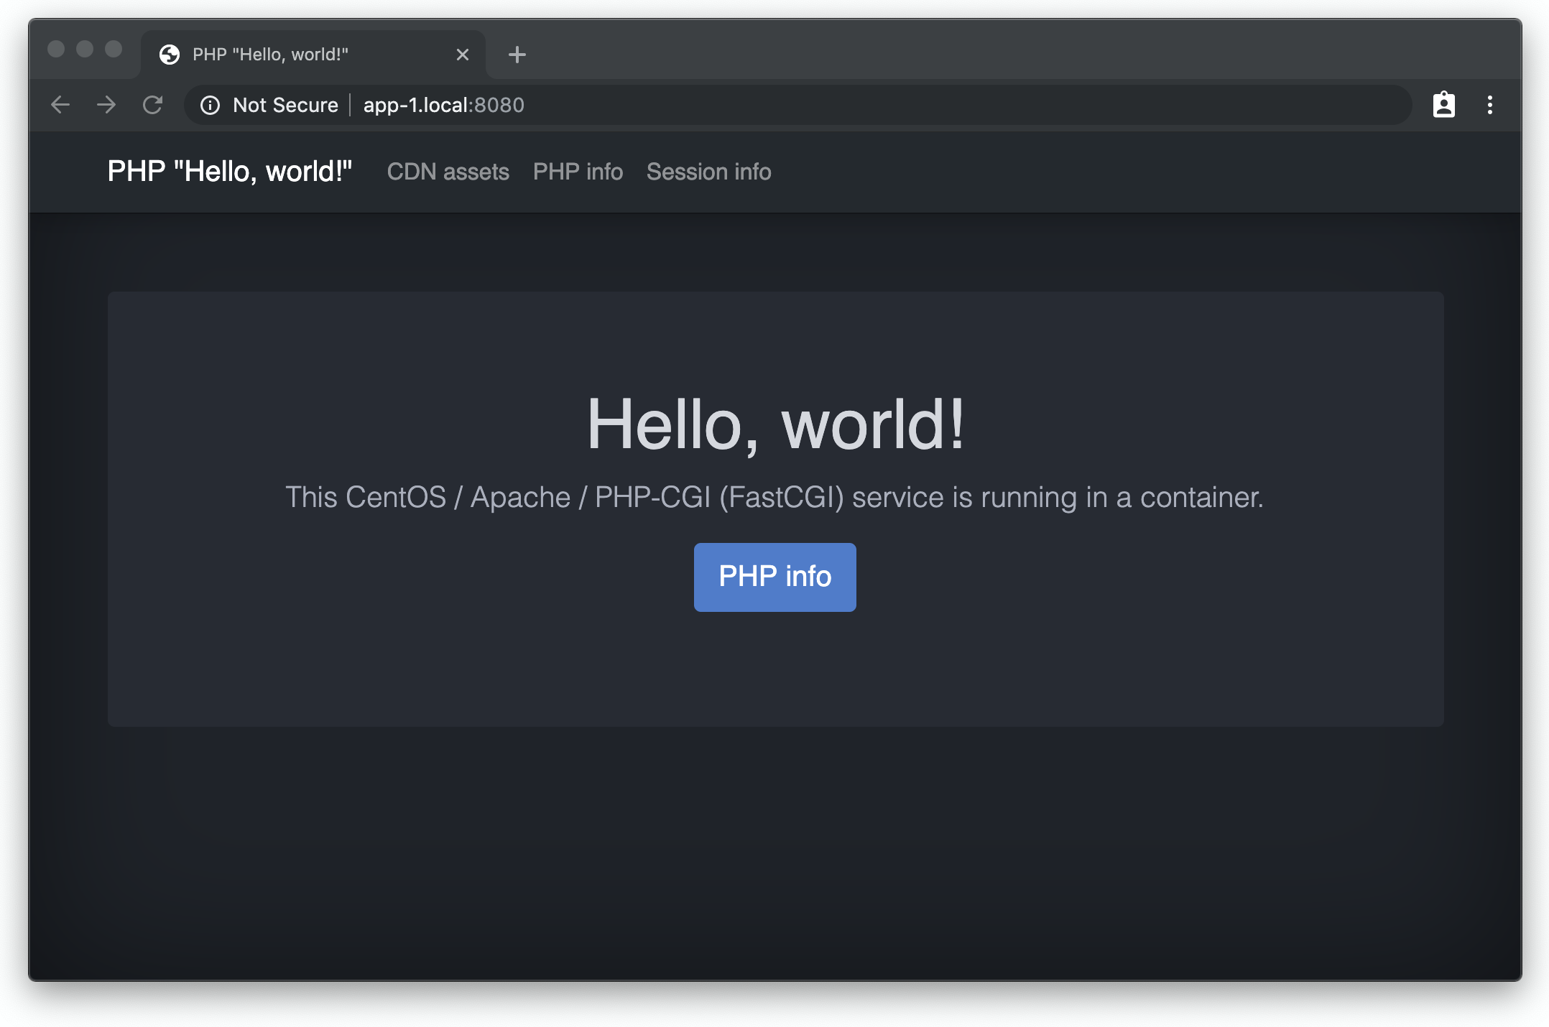The height and width of the screenshot is (1027, 1549).
Task: Click the CentOS Apache service description text
Action: click(774, 497)
